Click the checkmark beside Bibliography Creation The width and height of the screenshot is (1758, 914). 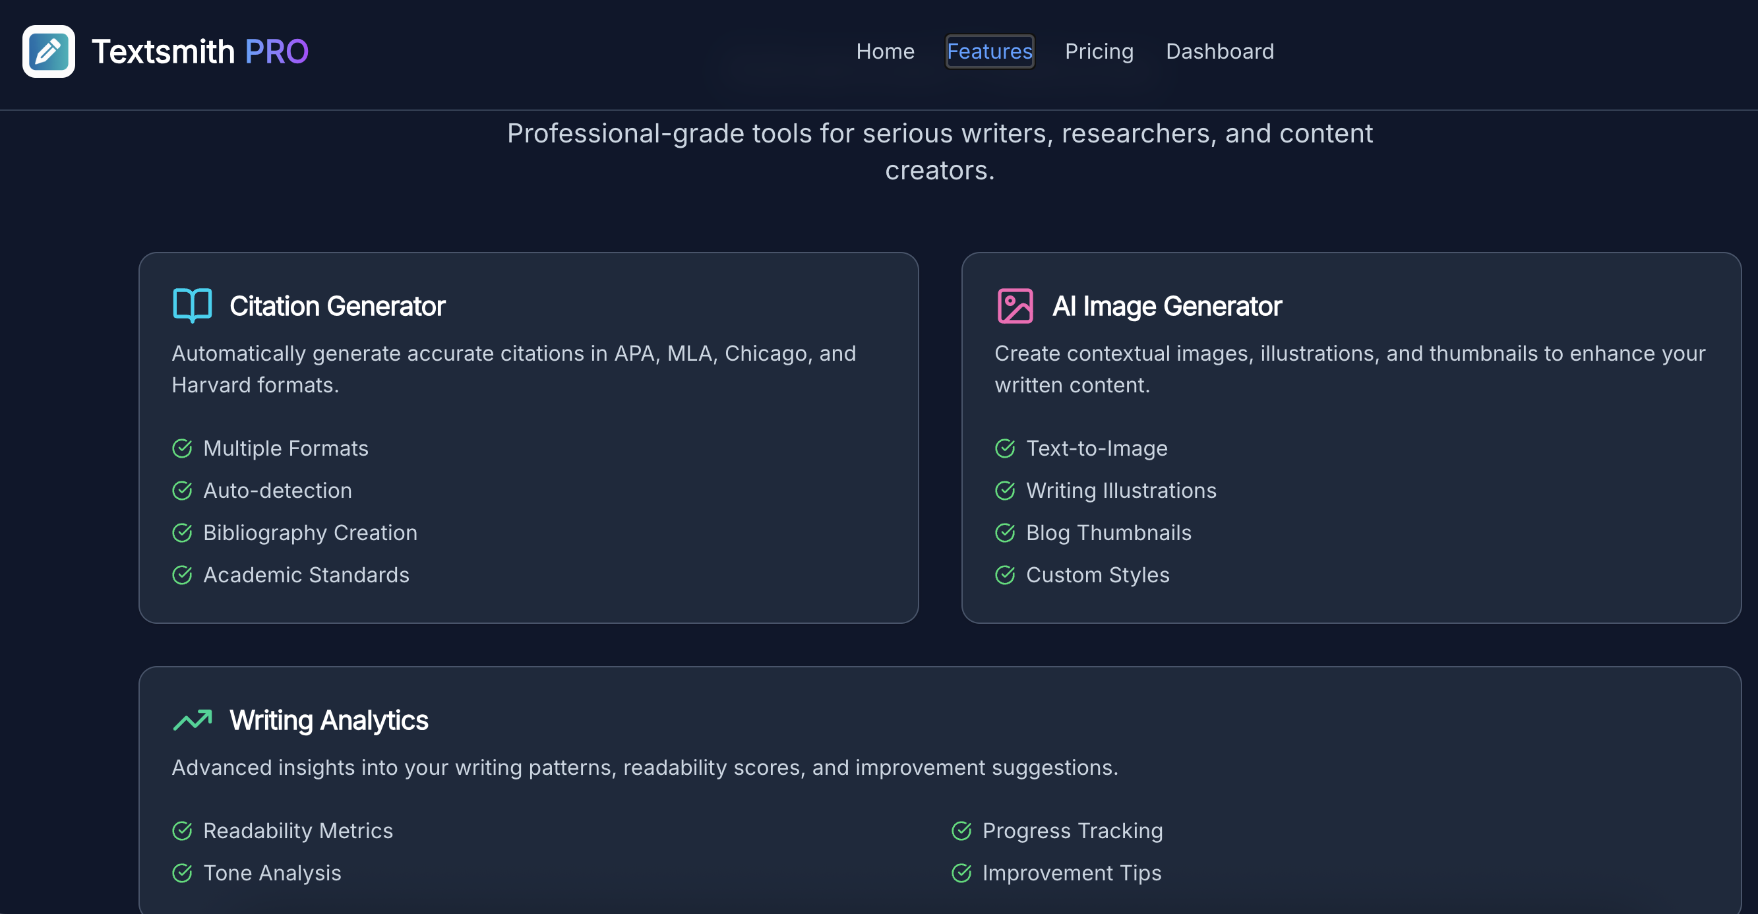point(181,532)
